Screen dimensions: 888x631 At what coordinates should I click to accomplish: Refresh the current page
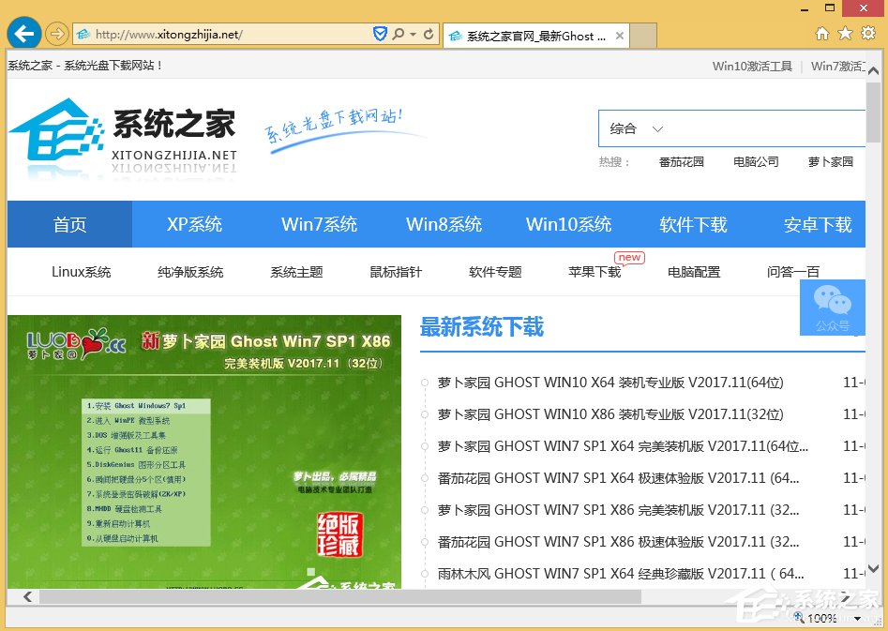[x=431, y=33]
